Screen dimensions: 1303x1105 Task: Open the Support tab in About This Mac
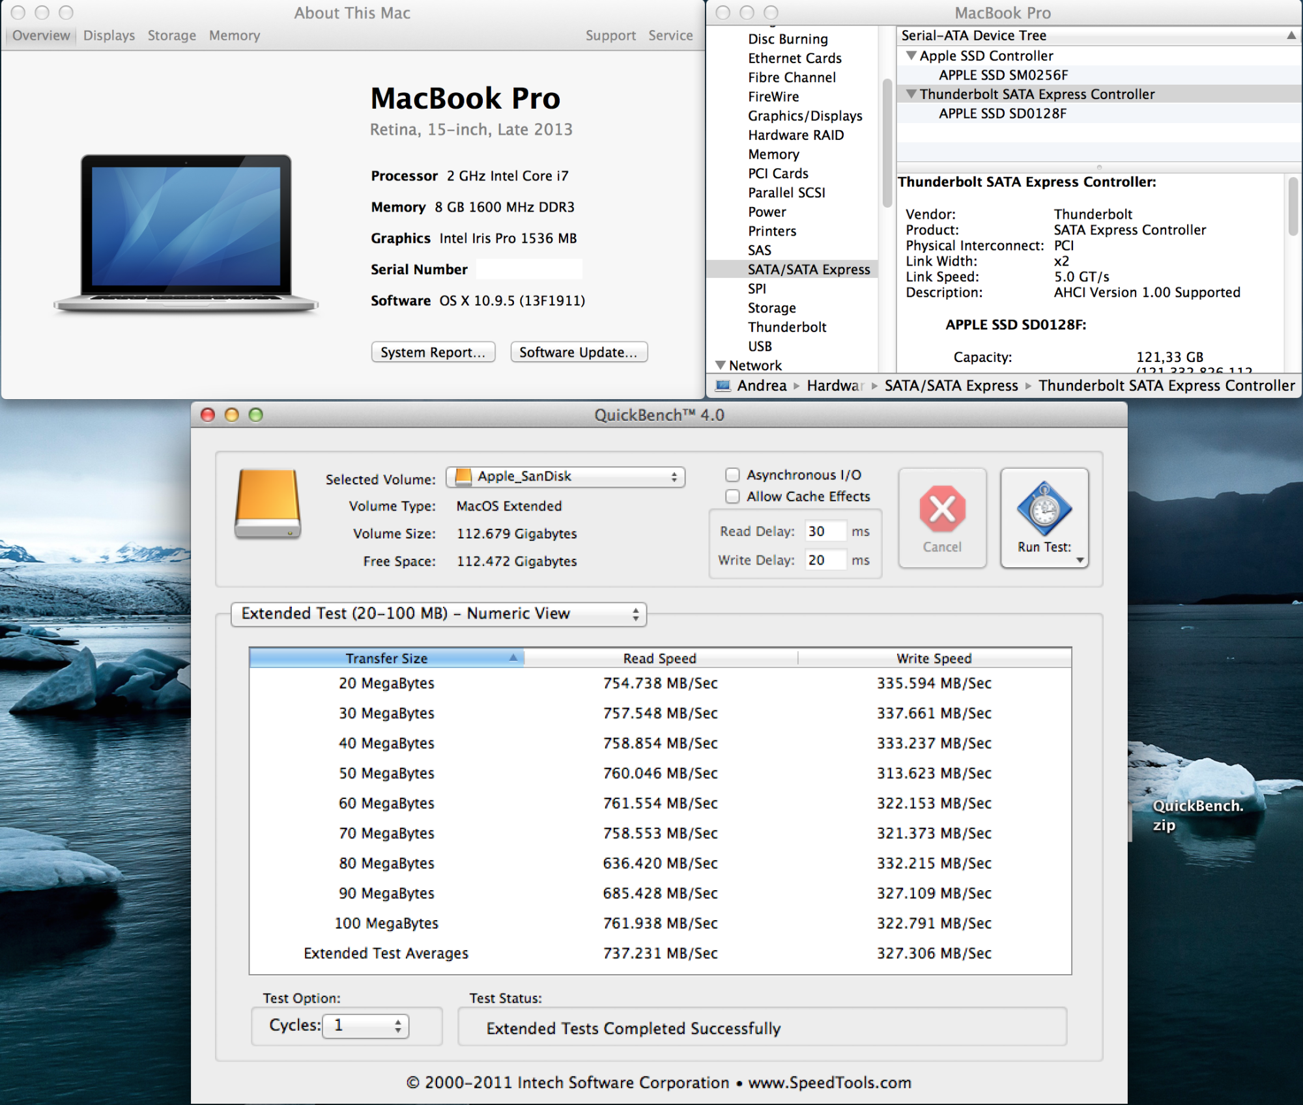(x=610, y=35)
